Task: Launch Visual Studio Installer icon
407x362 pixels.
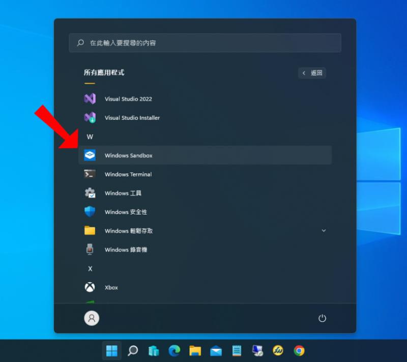Action: pyautogui.click(x=90, y=118)
